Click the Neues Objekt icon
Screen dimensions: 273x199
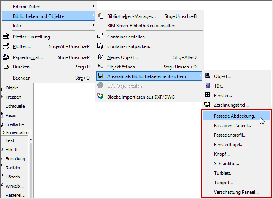click(101, 57)
